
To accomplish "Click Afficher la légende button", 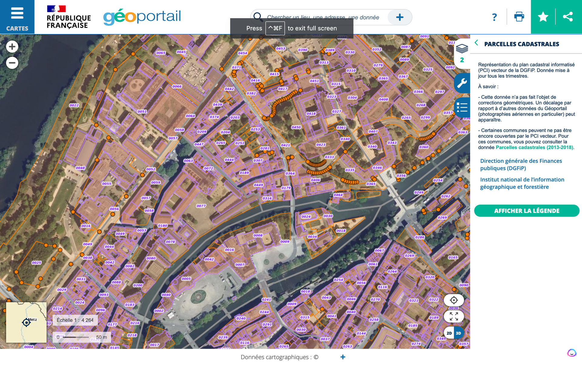I will click(x=527, y=211).
